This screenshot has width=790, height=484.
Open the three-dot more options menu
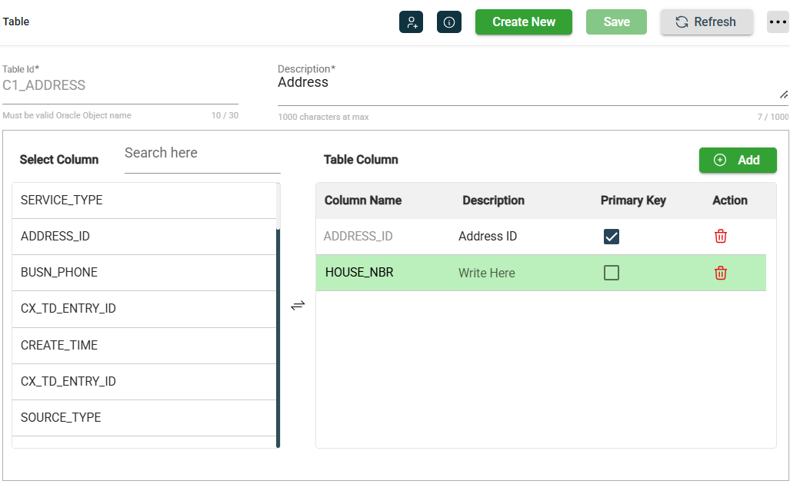[x=778, y=22]
